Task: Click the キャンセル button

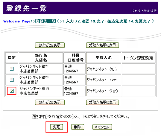Action: click(x=102, y=127)
